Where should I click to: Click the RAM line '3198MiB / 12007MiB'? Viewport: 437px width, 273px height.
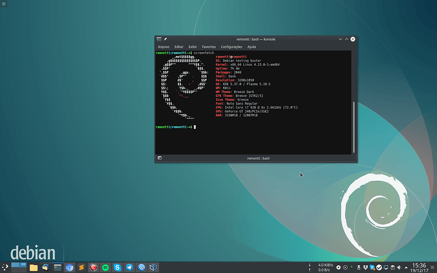click(236, 115)
